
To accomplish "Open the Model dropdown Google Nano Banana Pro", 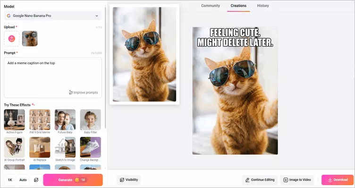I will point(53,16).
